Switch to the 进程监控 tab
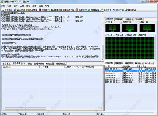This screenshot has width=158, height=116. [109, 63]
